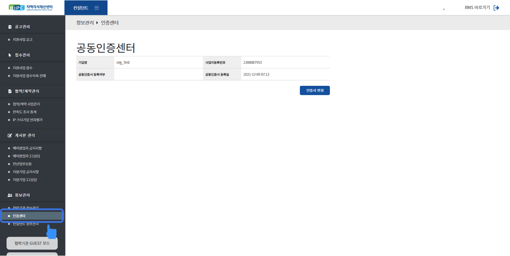Viewport: 510px width, 256px height.
Task: Click the logout arrow icon by RMS 바로가기
Action: pos(496,8)
